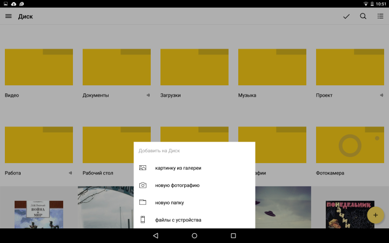The image size is (389, 243).
Task: Open the Работа folder
Action: tap(39, 145)
